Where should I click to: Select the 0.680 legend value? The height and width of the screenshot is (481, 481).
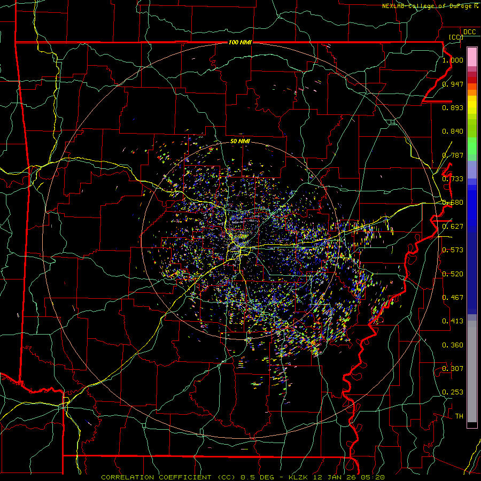click(x=453, y=203)
